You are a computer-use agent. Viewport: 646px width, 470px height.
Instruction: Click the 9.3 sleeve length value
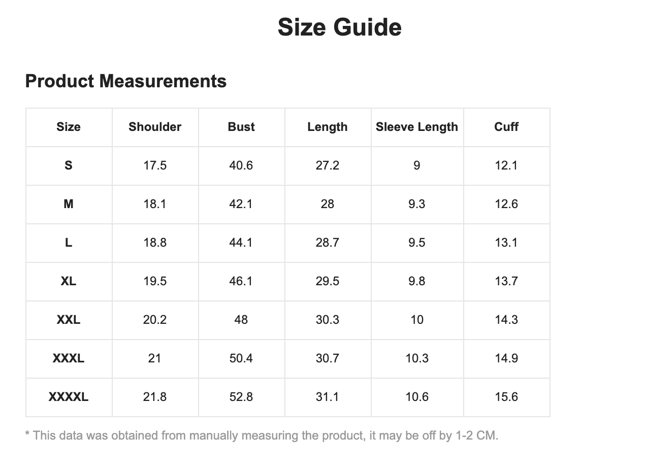417,204
